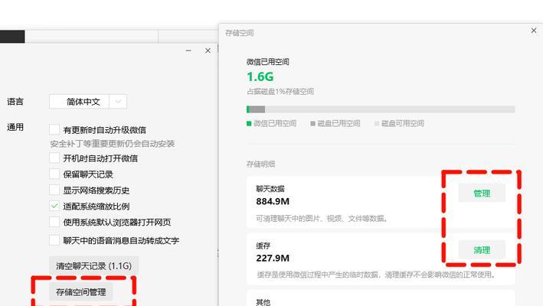Click the 聊天数据 heading
The height and width of the screenshot is (306, 543).
click(270, 189)
